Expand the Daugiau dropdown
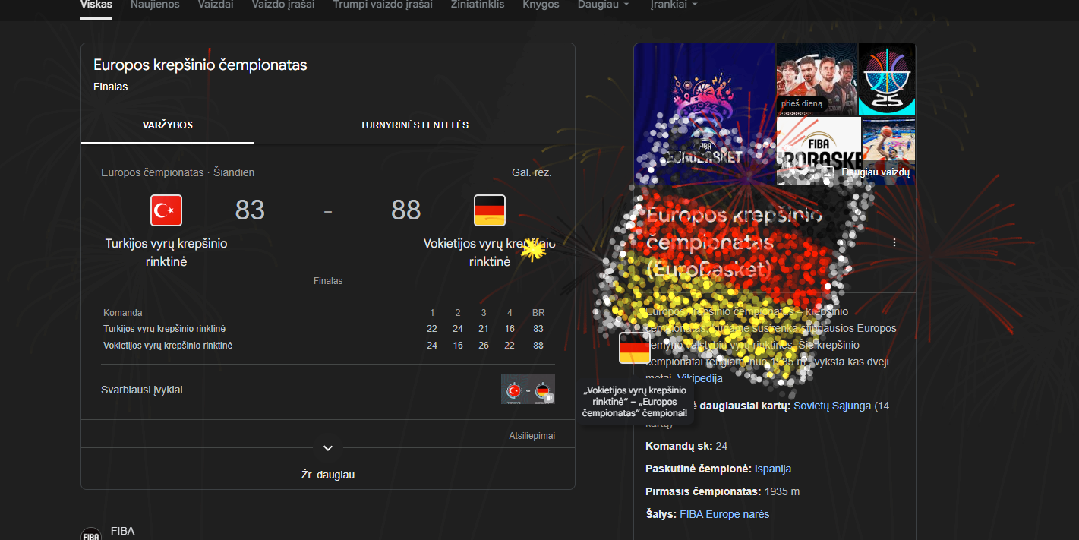This screenshot has width=1079, height=540. click(603, 5)
